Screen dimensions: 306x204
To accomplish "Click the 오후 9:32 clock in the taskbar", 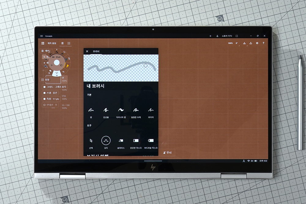I will tap(263, 161).
